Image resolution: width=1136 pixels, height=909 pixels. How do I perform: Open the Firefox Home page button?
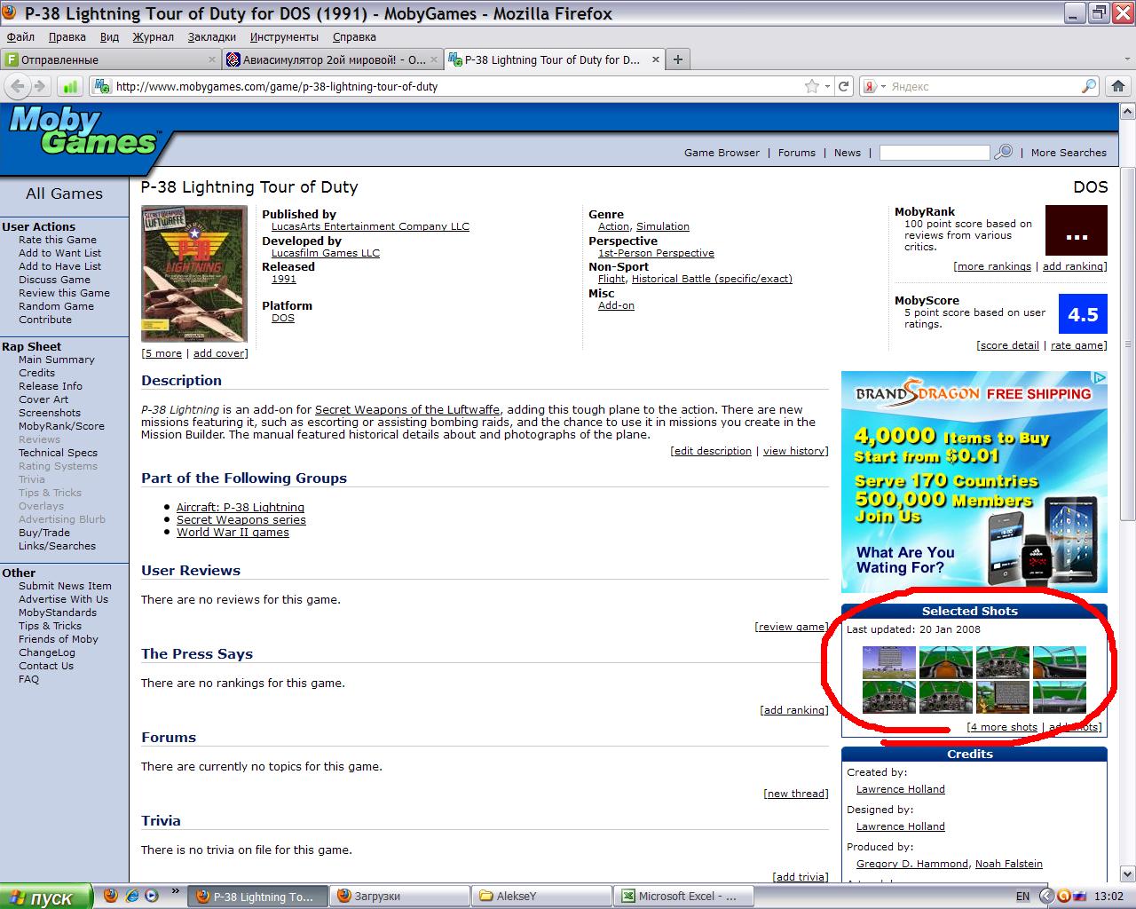1117,86
